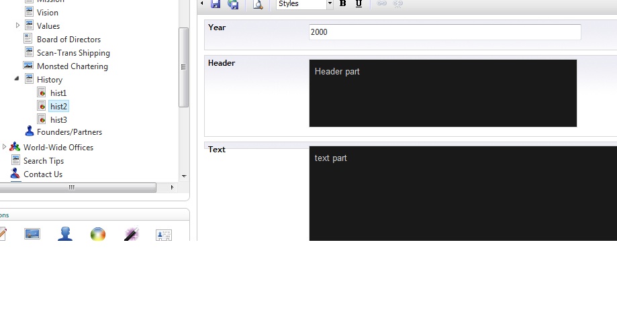Click inside the Header rich text area
The height and width of the screenshot is (322, 617).
pyautogui.click(x=442, y=93)
